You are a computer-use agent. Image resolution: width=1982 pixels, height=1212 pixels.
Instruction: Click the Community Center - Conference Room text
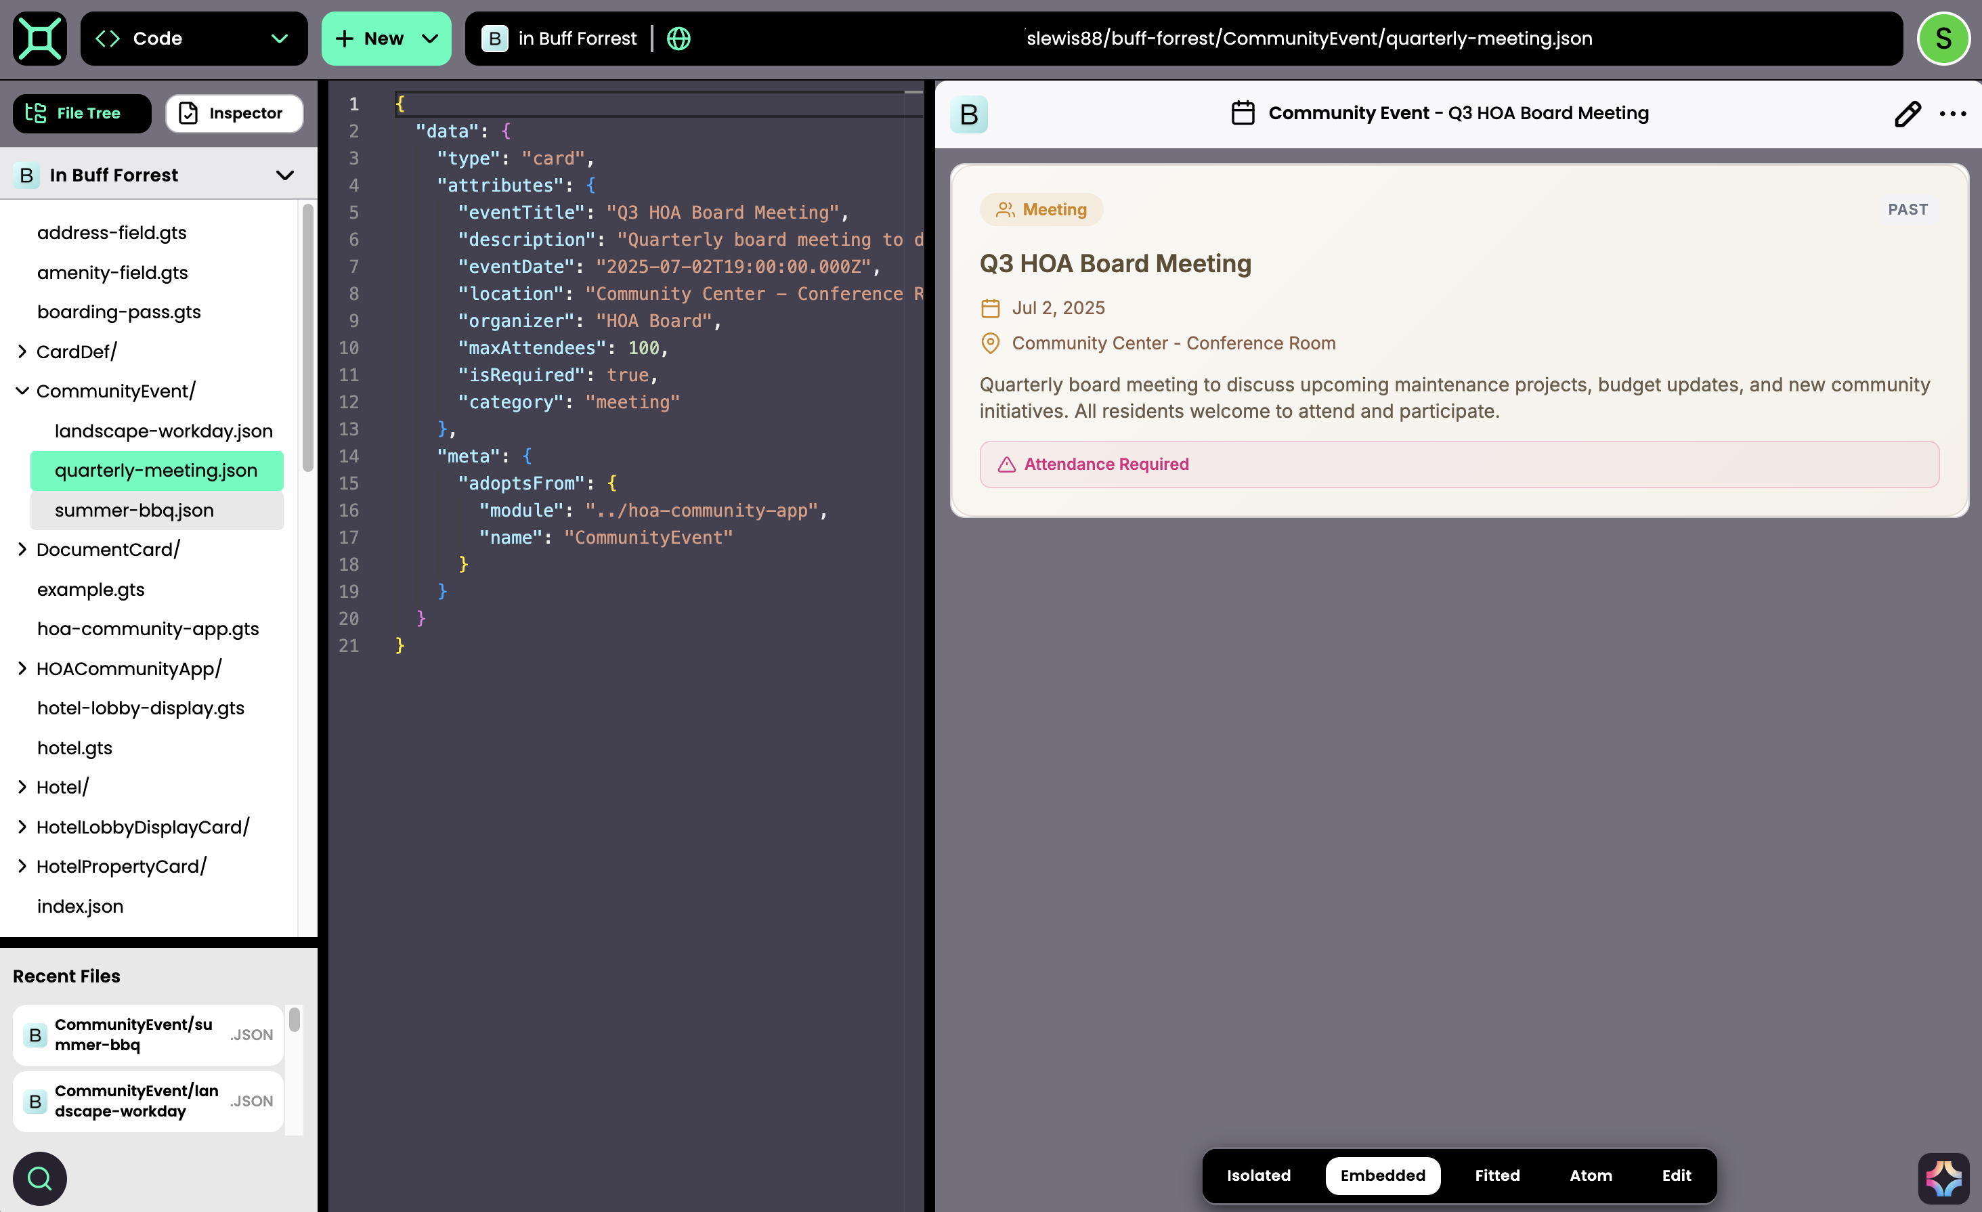pos(1173,343)
